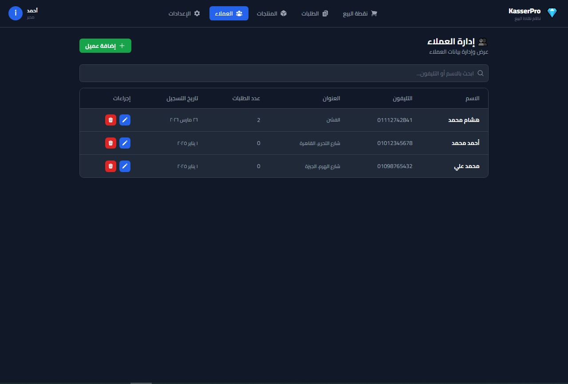Open the user avatar in top corner
Viewport: 568px width, 384px height.
coord(16,13)
